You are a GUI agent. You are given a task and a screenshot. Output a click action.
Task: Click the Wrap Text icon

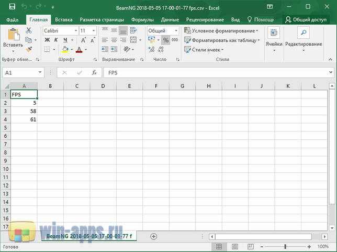click(133, 30)
